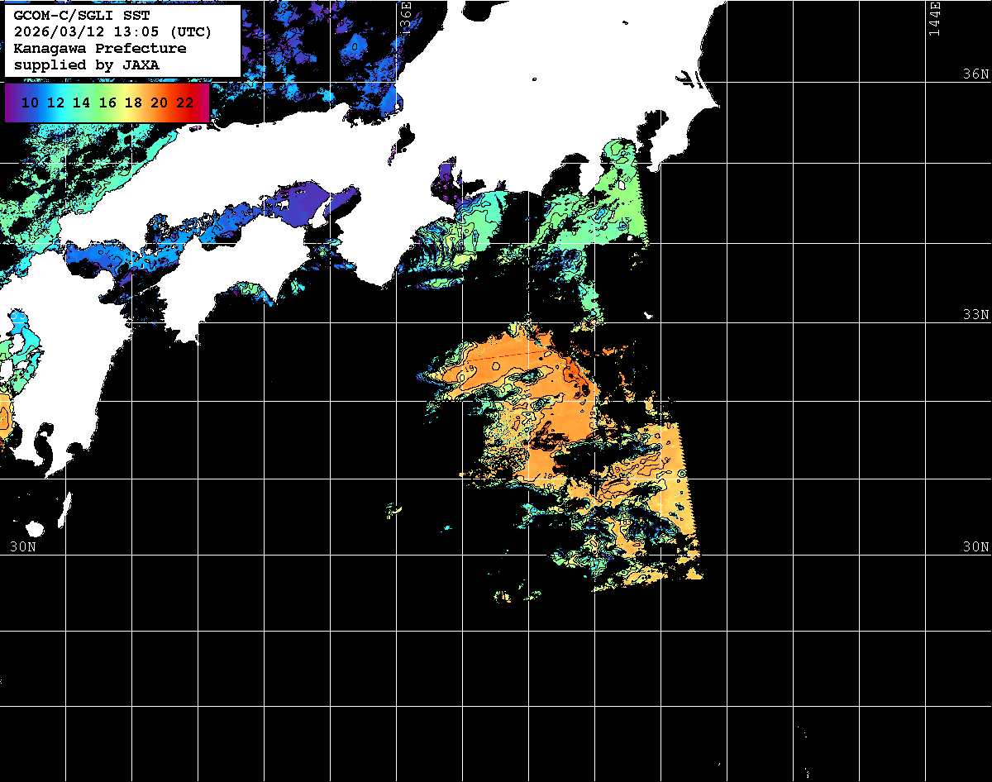
Task: Pick the 22 degree red end of color scale
Action: (185, 103)
